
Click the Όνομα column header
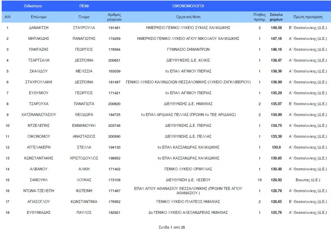tap(84, 17)
